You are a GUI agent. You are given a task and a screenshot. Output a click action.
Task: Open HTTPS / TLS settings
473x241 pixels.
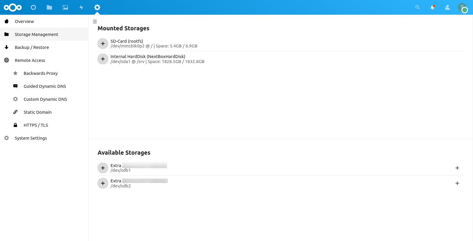pos(36,125)
